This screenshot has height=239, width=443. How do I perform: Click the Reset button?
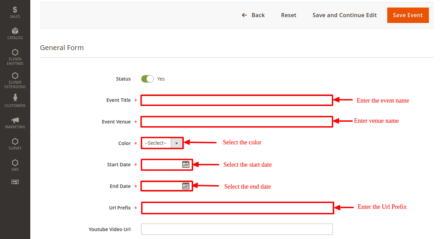pos(288,15)
